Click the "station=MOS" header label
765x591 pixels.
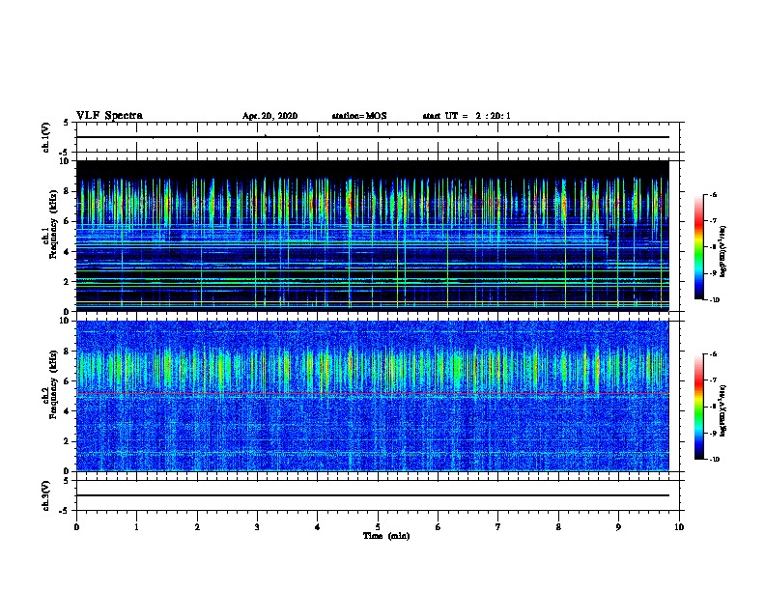point(359,116)
